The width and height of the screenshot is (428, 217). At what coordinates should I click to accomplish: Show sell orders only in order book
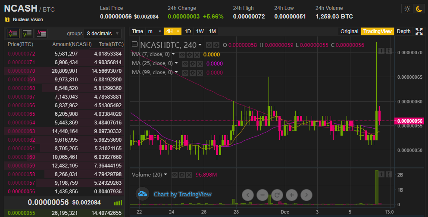[x=41, y=33]
